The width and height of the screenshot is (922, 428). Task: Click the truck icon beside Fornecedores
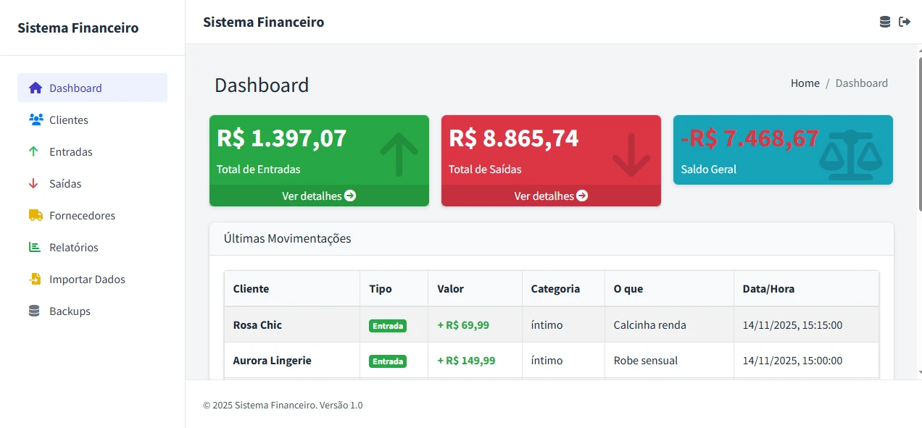(36, 216)
